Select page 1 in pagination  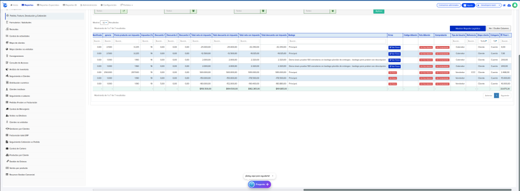coord(497,95)
